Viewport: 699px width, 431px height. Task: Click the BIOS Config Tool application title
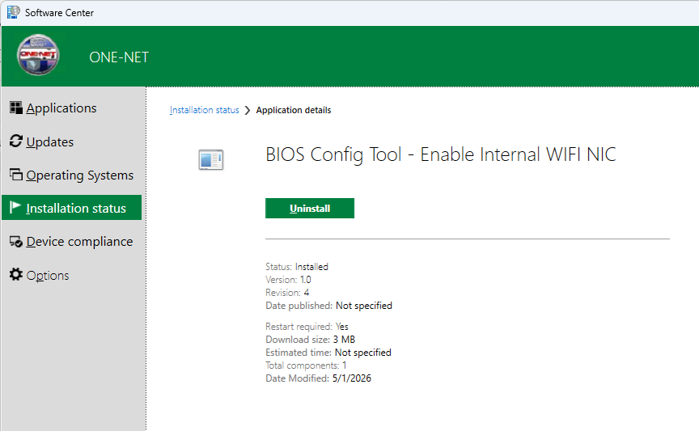coord(440,155)
